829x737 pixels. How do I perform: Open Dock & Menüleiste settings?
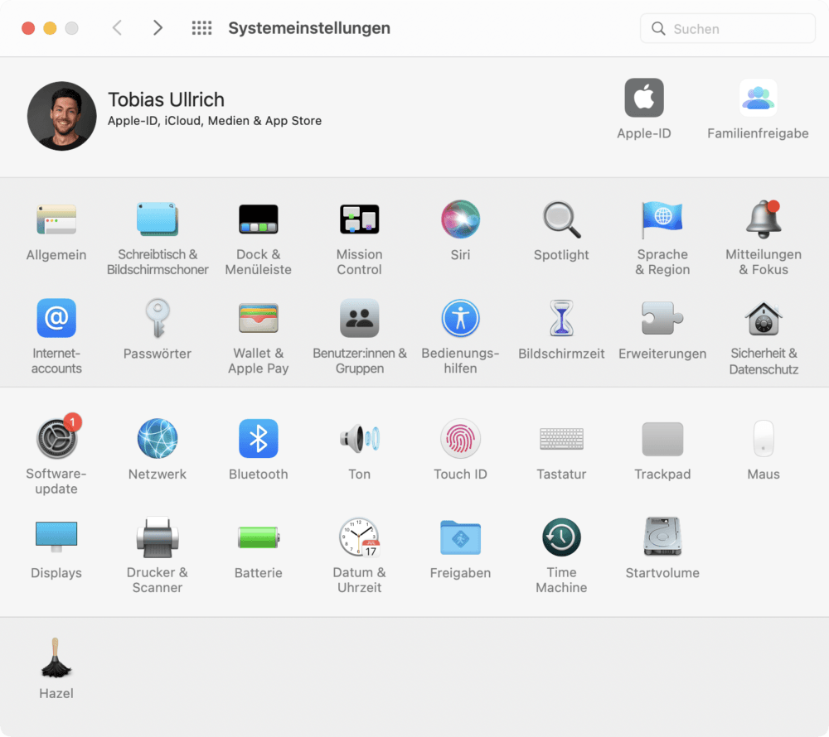click(259, 219)
